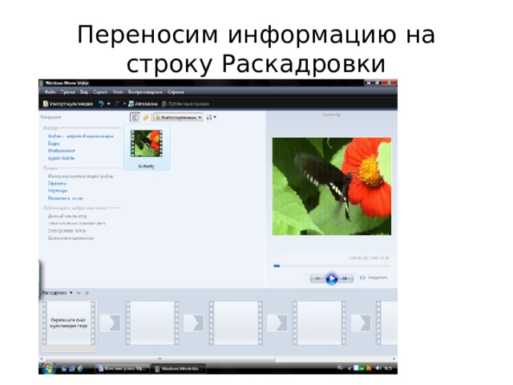Click the Butterfly clip name label
The height and width of the screenshot is (385, 513).
(x=146, y=166)
